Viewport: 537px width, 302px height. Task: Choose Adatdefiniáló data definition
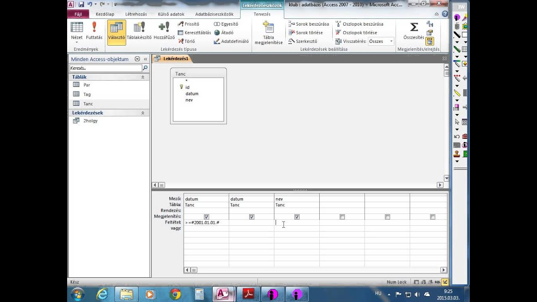(231, 41)
